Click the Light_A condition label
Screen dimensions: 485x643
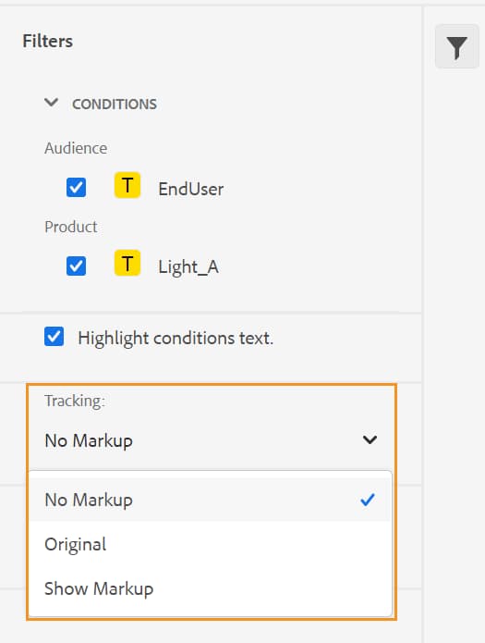(x=188, y=267)
